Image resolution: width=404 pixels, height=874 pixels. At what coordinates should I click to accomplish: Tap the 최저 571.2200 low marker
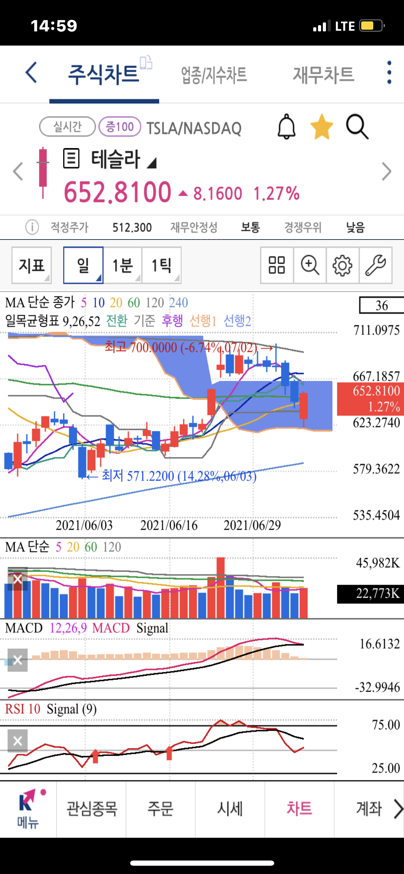[x=171, y=476]
